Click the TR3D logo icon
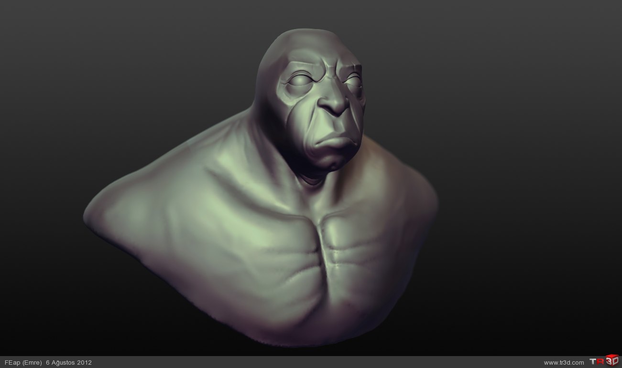 [604, 361]
